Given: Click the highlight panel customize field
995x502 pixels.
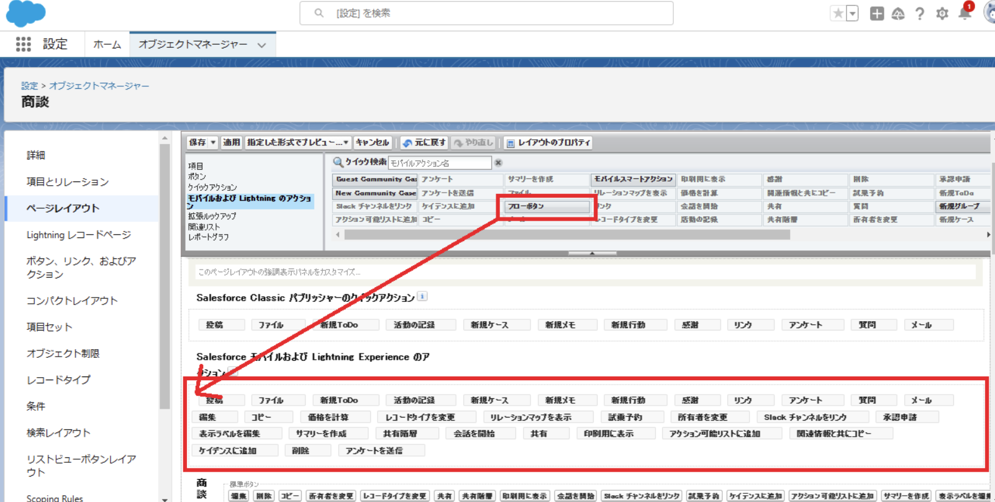Looking at the screenshot, I should [586, 272].
